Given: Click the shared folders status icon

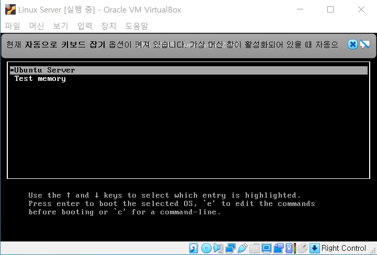Looking at the screenshot, I should click(254, 248).
